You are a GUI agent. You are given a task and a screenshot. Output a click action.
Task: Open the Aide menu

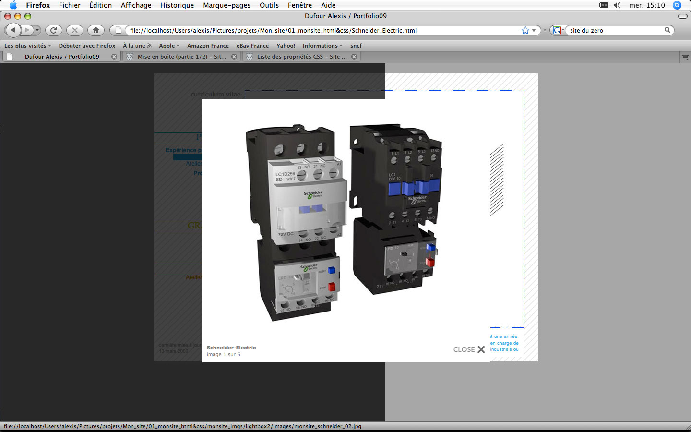click(328, 5)
